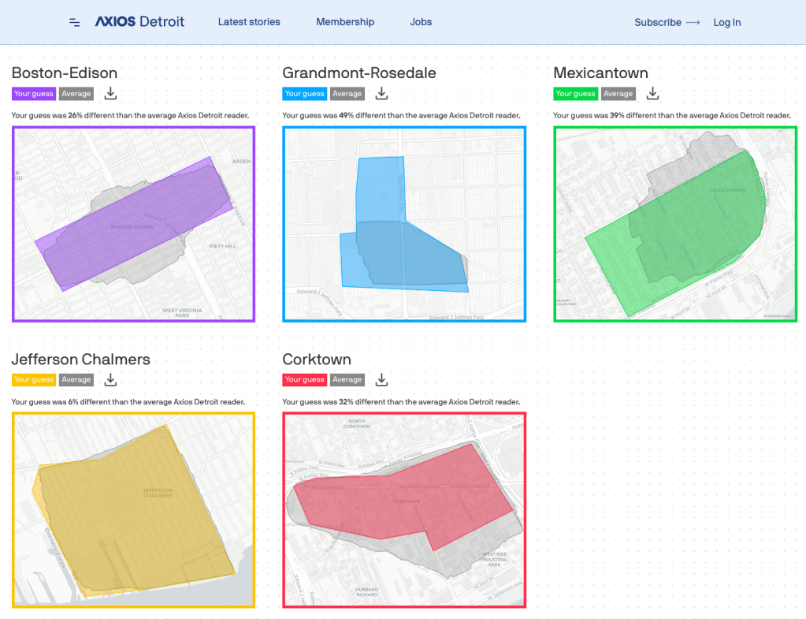The width and height of the screenshot is (806, 619).
Task: Toggle Grandmont-Rosedale 'Average' layer
Action: pos(347,94)
